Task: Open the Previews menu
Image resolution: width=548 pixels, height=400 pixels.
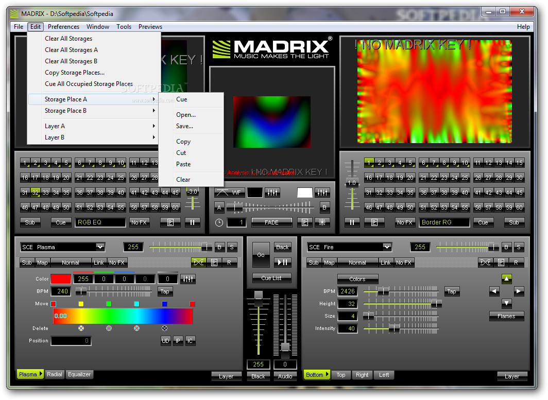Action: [150, 27]
